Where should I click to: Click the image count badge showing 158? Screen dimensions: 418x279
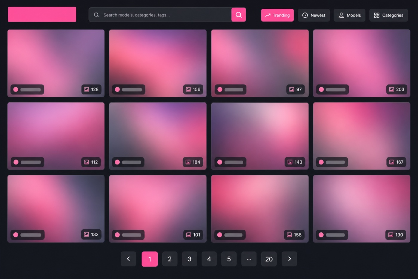[294, 235]
